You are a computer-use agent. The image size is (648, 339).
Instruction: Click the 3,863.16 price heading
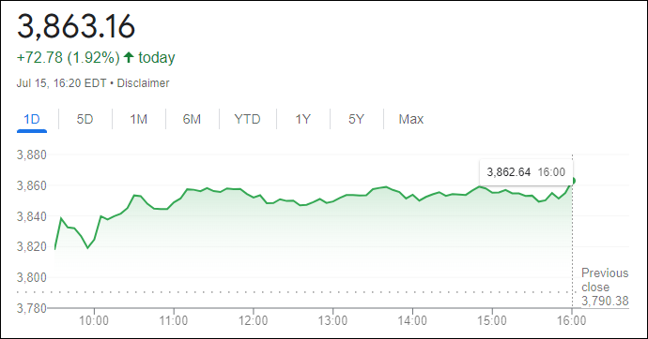(x=76, y=27)
